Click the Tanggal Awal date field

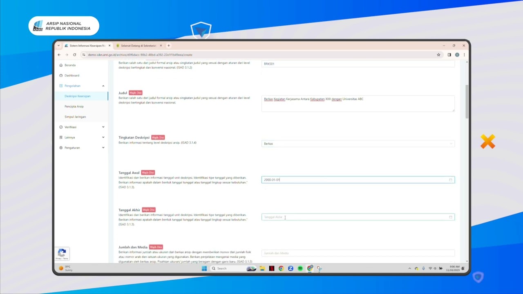coord(358,180)
